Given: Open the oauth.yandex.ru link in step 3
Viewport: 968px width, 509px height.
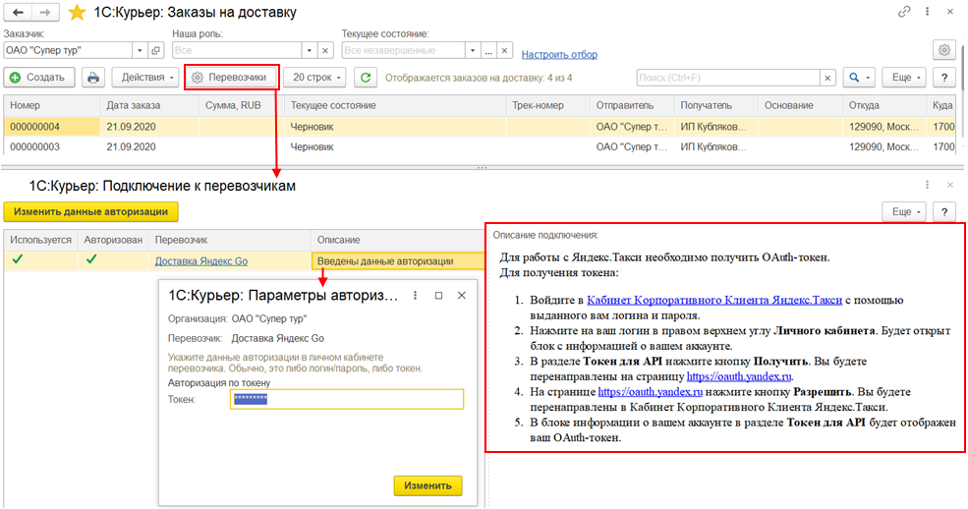Looking at the screenshot, I should pyautogui.click(x=740, y=376).
